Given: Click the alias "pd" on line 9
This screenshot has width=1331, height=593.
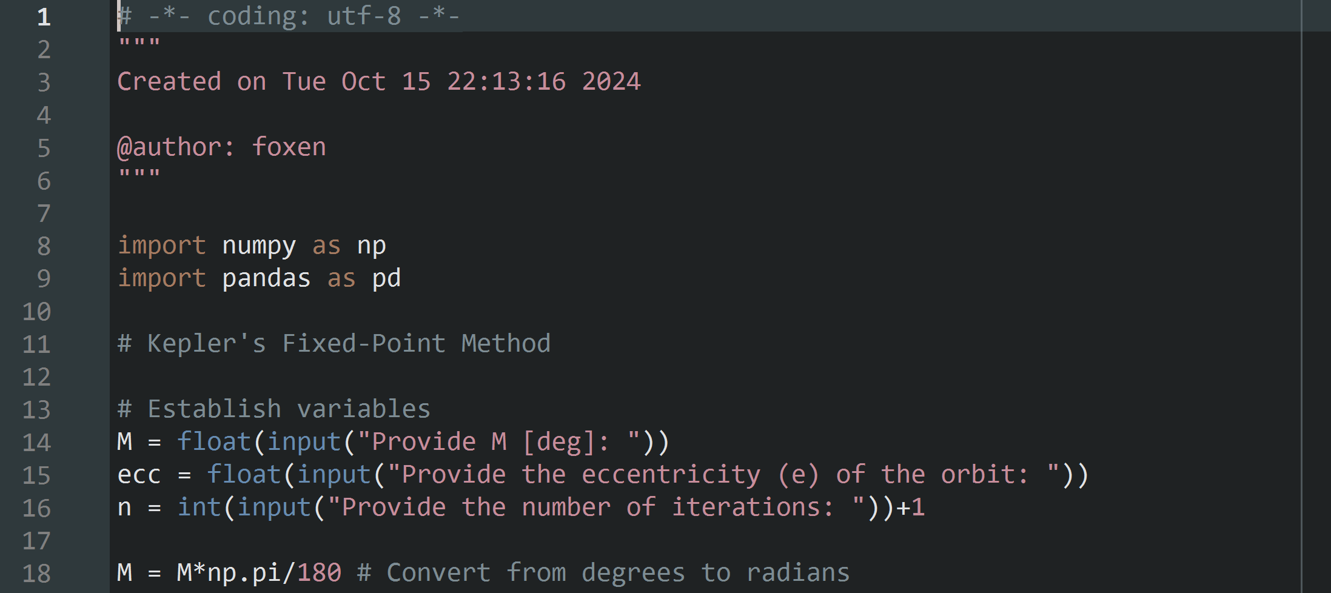Looking at the screenshot, I should click(386, 279).
